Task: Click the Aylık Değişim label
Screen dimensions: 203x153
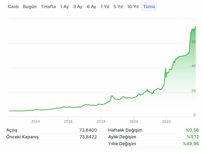Action: [122, 137]
